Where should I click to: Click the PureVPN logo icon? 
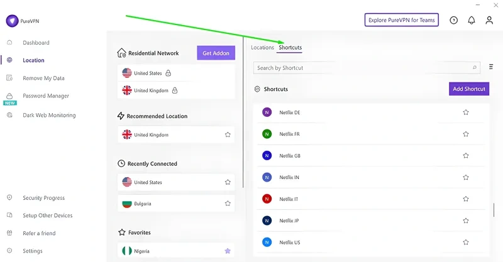pos(12,21)
